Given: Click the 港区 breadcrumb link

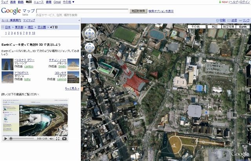Looking at the screenshot, I should pos(31,27).
